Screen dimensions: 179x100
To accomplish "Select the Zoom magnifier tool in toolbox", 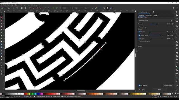I will click(x=1, y=71).
